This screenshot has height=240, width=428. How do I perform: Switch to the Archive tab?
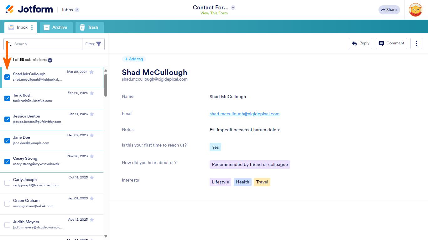pyautogui.click(x=56, y=27)
